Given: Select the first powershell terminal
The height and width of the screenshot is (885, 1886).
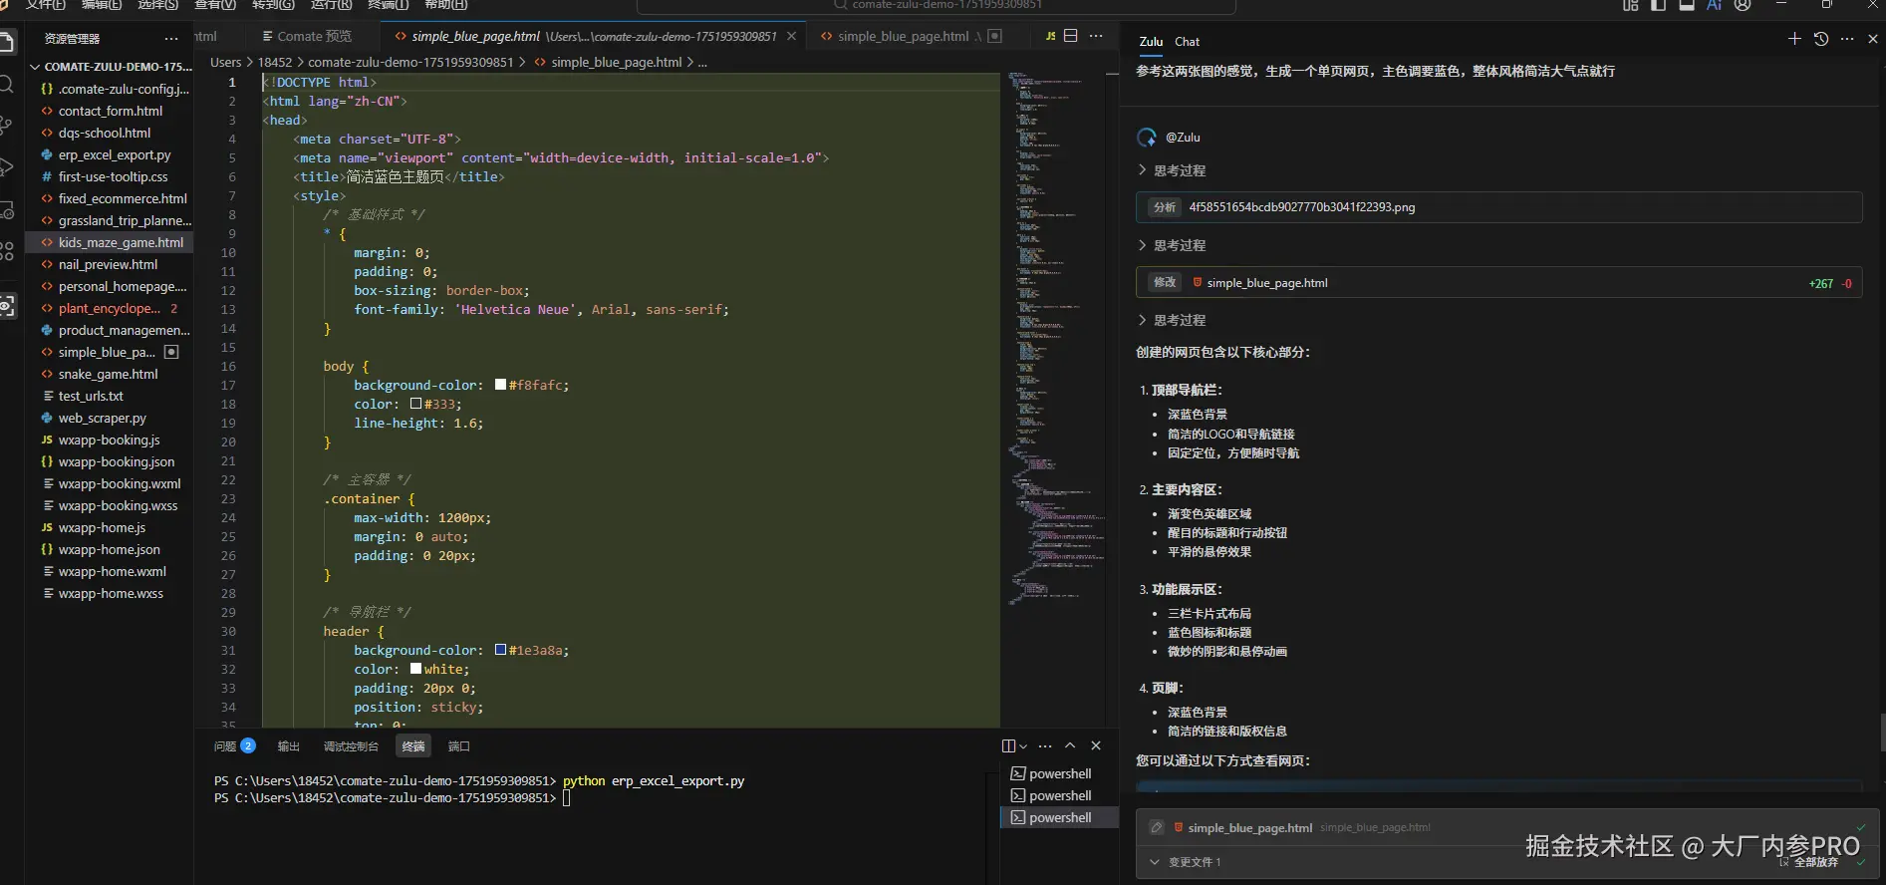Looking at the screenshot, I should (x=1059, y=773).
